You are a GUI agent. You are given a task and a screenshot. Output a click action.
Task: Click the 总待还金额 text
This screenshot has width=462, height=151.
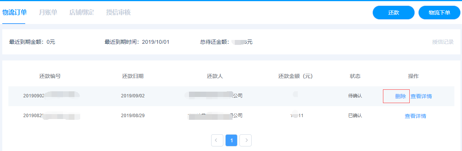(226, 42)
